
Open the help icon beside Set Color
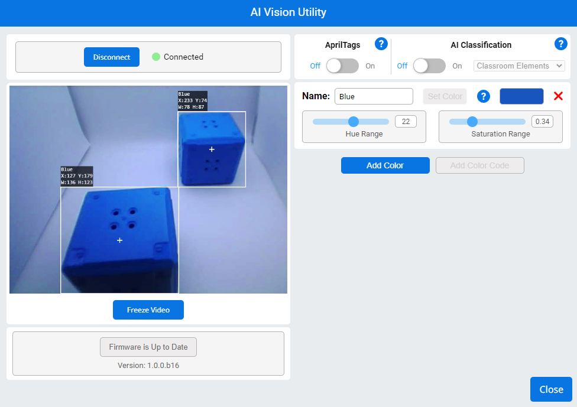click(484, 96)
